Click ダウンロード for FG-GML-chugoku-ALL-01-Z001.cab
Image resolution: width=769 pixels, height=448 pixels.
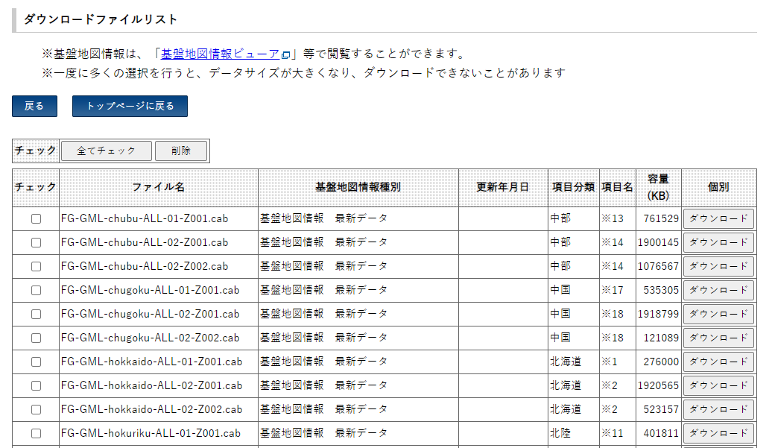click(x=718, y=291)
